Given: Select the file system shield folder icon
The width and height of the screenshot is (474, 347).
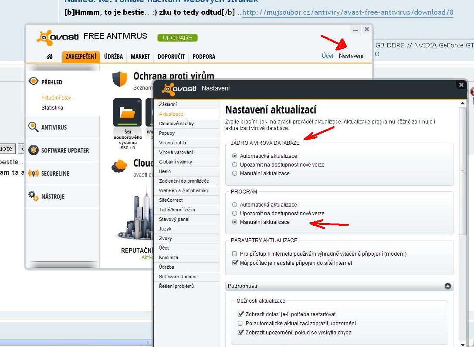Looking at the screenshot, I should pyautogui.click(x=127, y=112).
